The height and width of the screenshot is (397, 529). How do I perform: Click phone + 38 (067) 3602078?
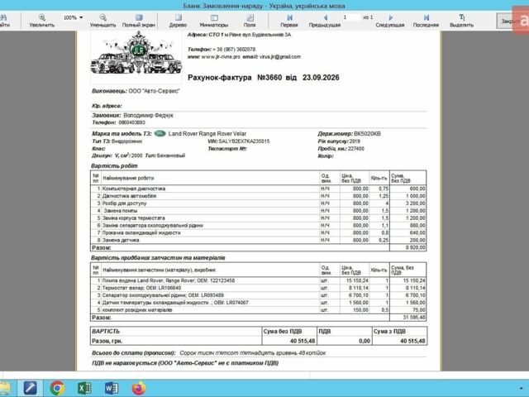click(234, 50)
